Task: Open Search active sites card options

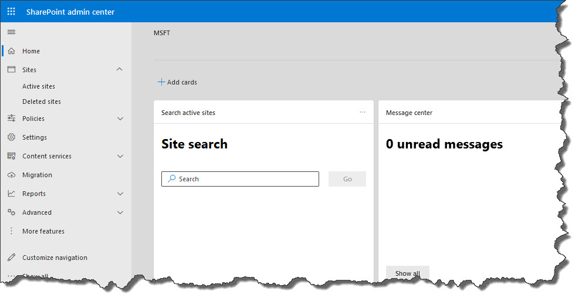Action: 363,112
